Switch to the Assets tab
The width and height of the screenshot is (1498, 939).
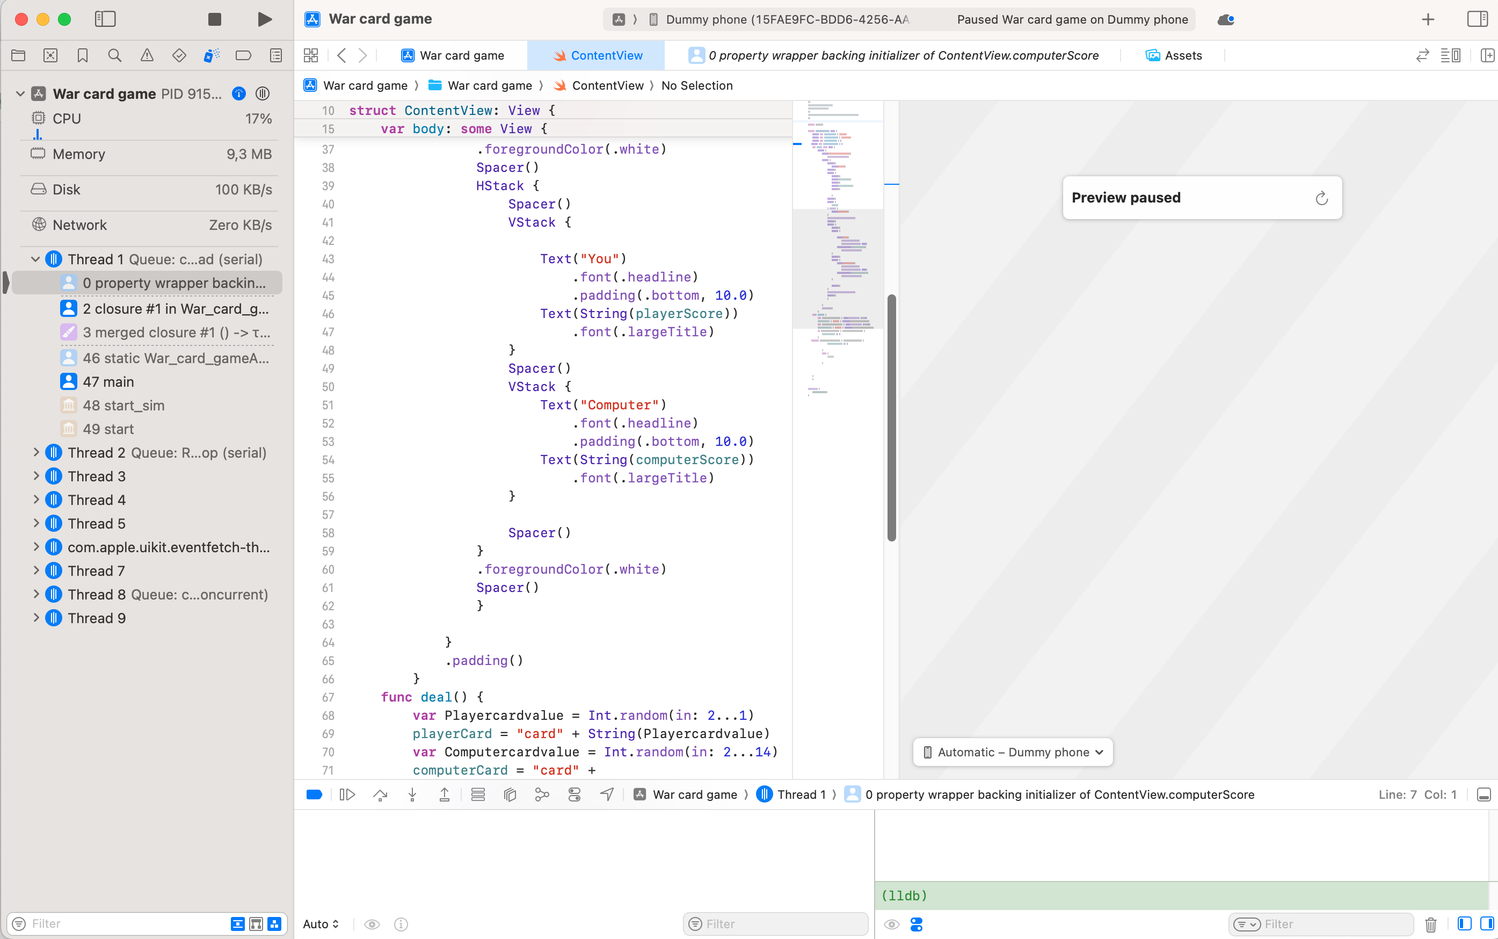click(x=1174, y=56)
